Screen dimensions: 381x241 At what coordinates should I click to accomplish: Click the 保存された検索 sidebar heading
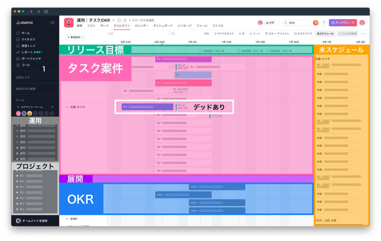pos(26,89)
